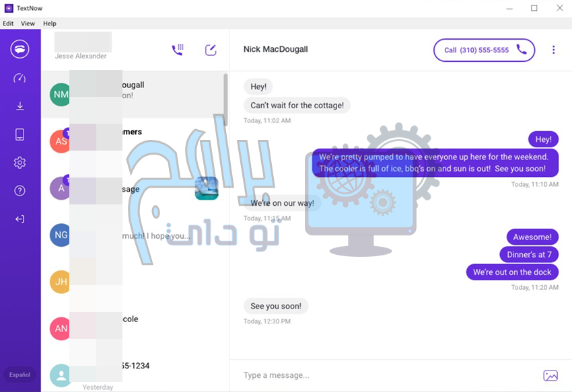Select the NG contact conversation
Image resolution: width=572 pixels, height=392 pixels.
(135, 235)
